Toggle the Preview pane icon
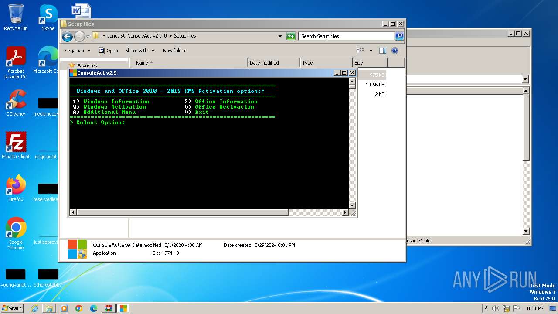This screenshot has height=314, width=558. click(x=382, y=51)
